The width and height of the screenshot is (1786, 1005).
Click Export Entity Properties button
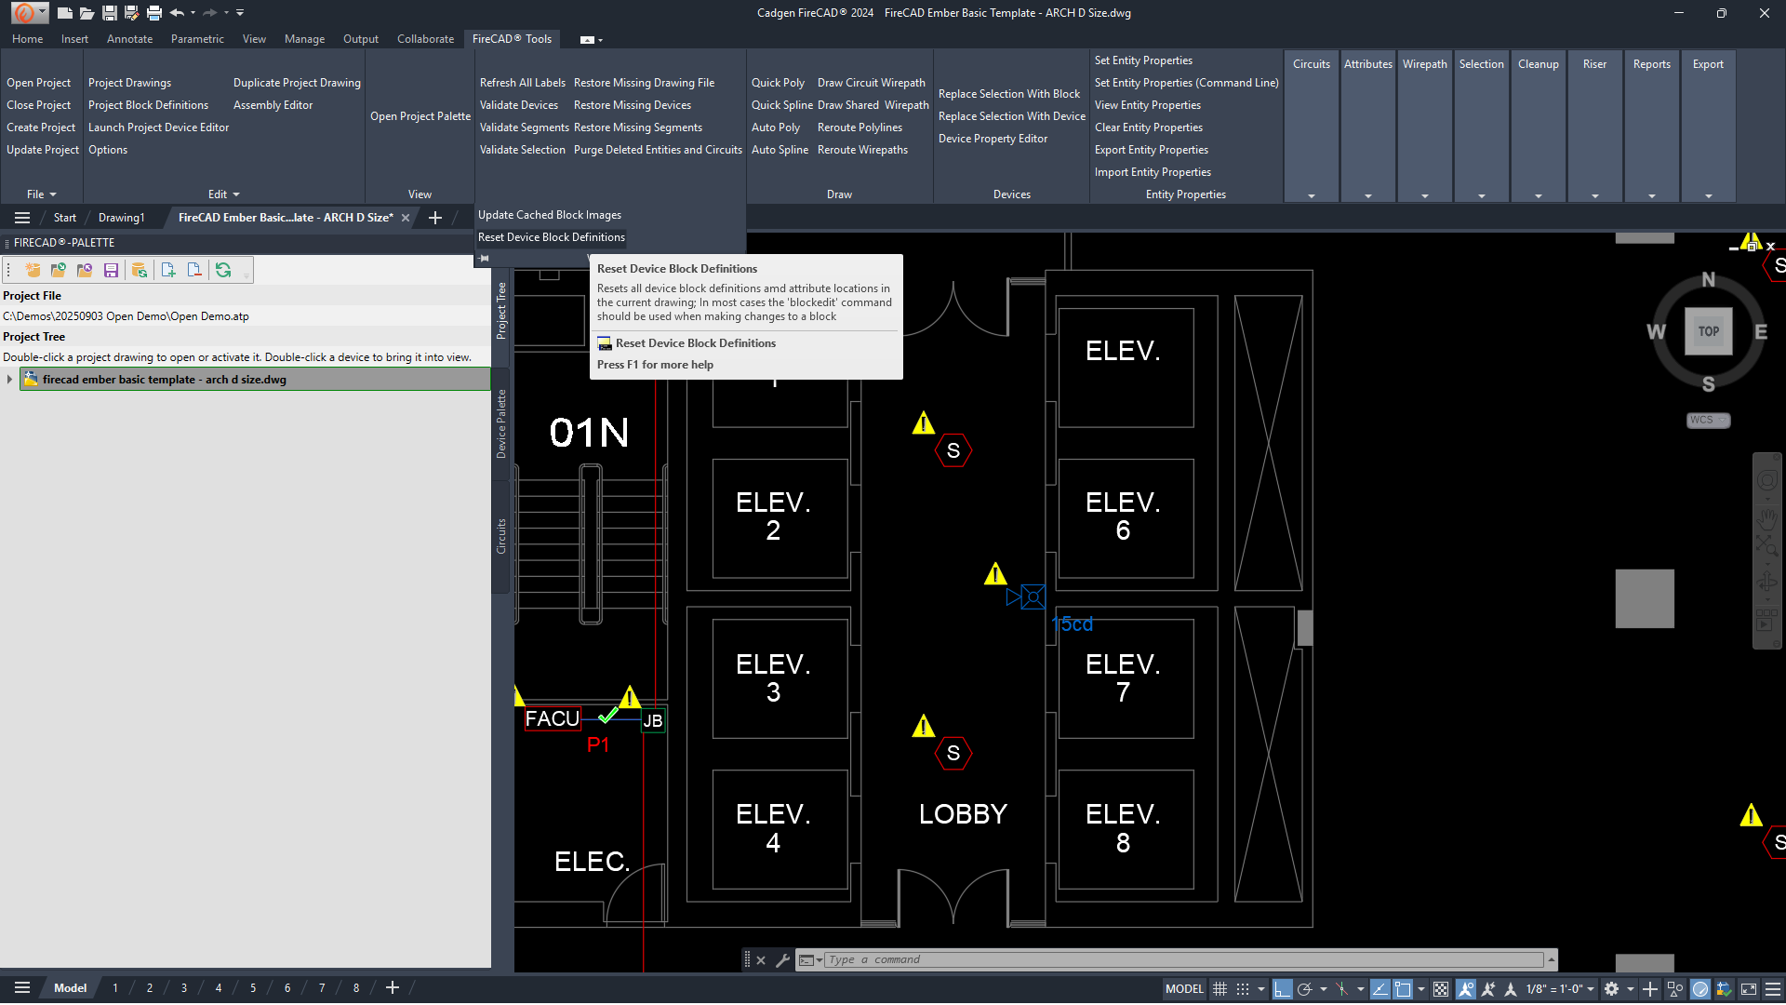coord(1152,150)
